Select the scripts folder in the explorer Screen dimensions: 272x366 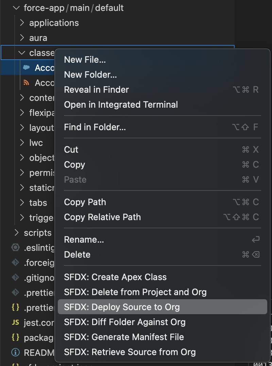(37, 233)
